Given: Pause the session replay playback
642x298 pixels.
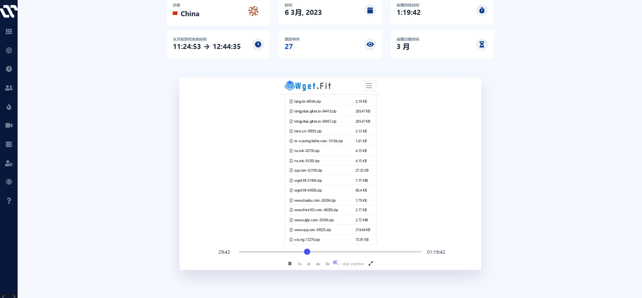Looking at the screenshot, I should click(290, 264).
